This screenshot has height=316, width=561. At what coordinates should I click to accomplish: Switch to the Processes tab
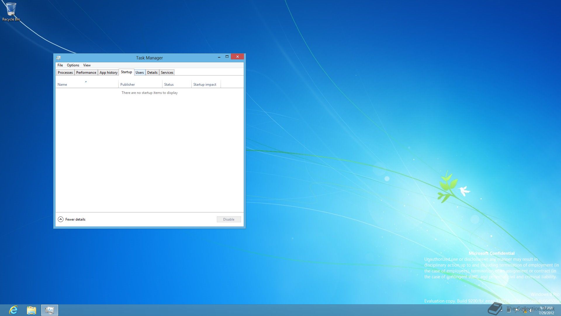(65, 73)
